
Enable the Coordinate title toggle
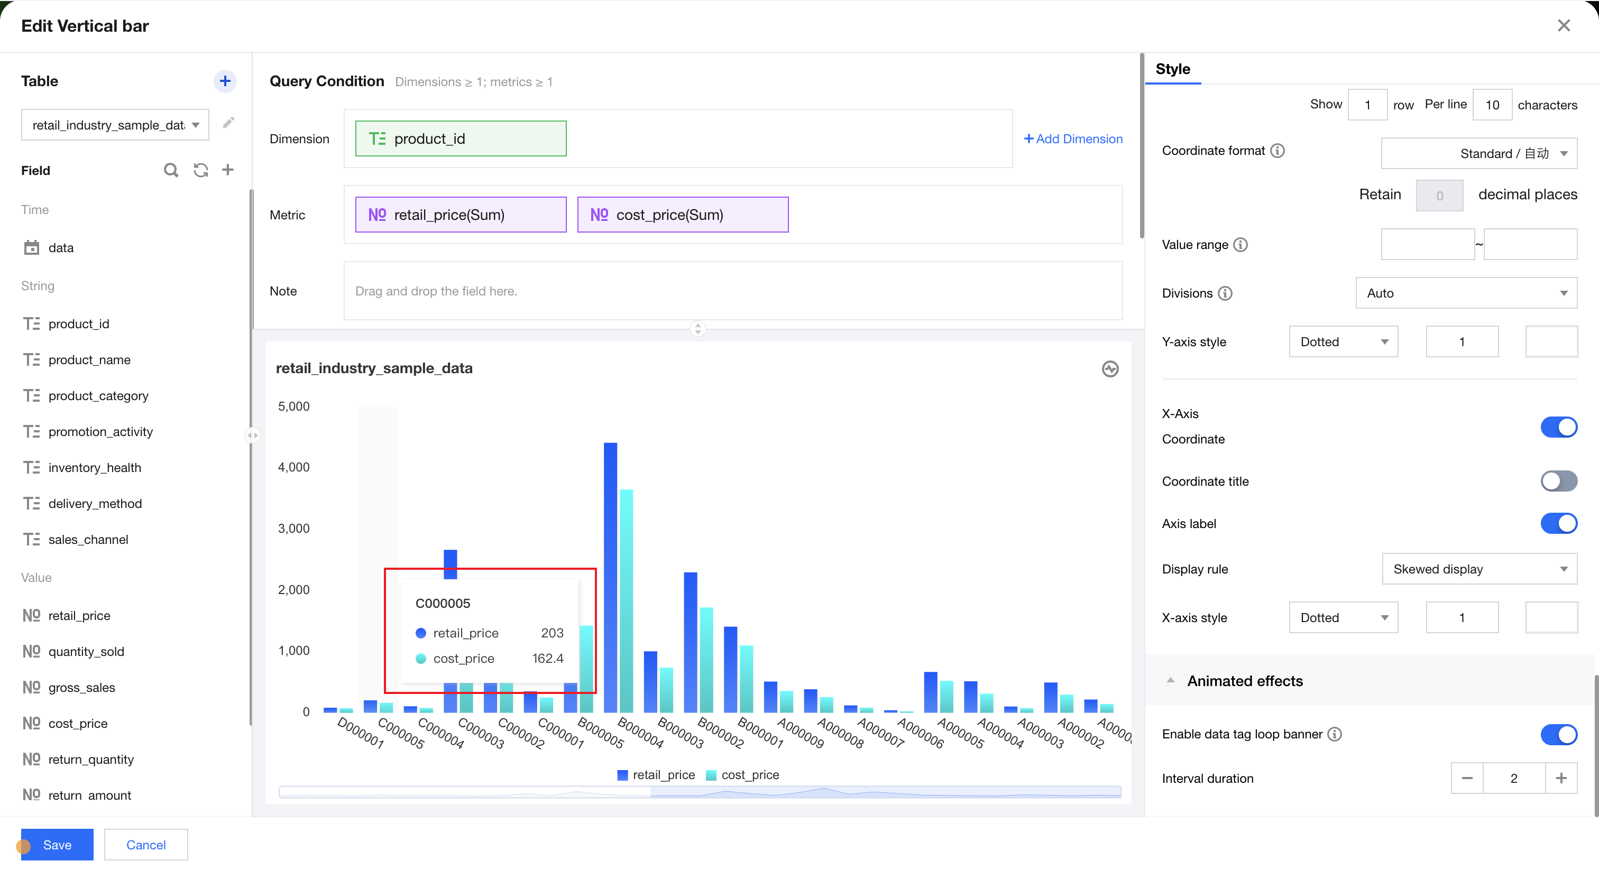coord(1558,481)
